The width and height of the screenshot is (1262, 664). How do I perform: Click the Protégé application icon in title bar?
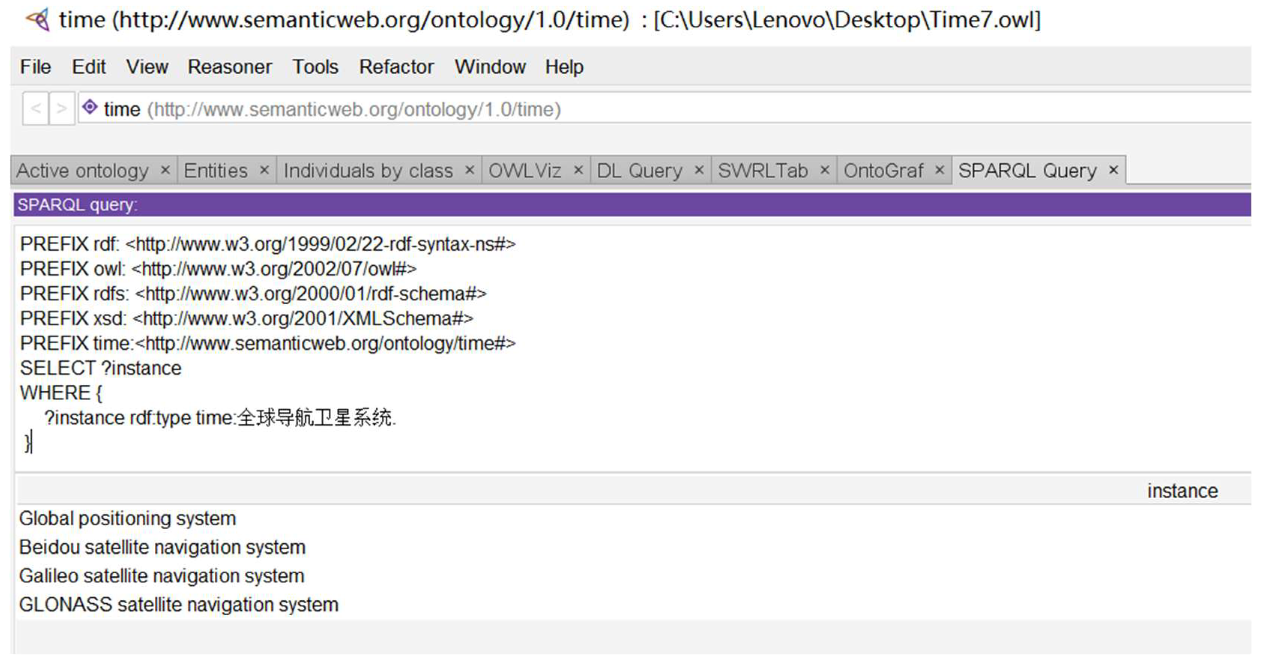pos(38,20)
